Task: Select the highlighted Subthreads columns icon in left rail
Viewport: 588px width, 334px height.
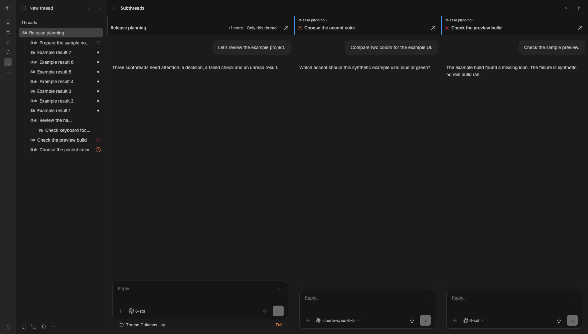Action: click(x=8, y=62)
